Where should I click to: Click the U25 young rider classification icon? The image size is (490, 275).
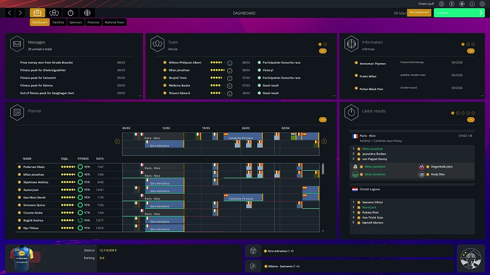(x=421, y=174)
